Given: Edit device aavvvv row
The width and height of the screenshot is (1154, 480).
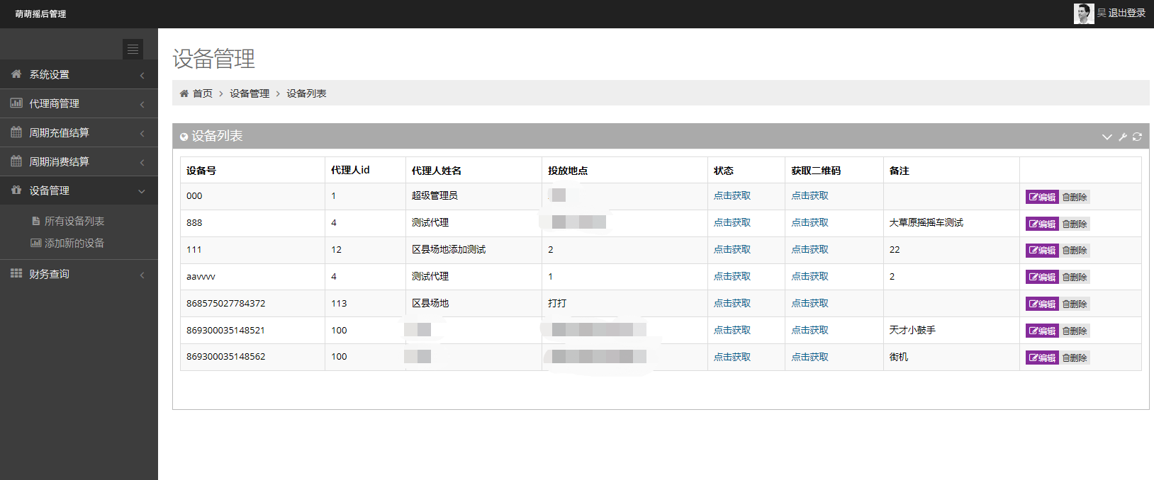Looking at the screenshot, I should (1042, 277).
